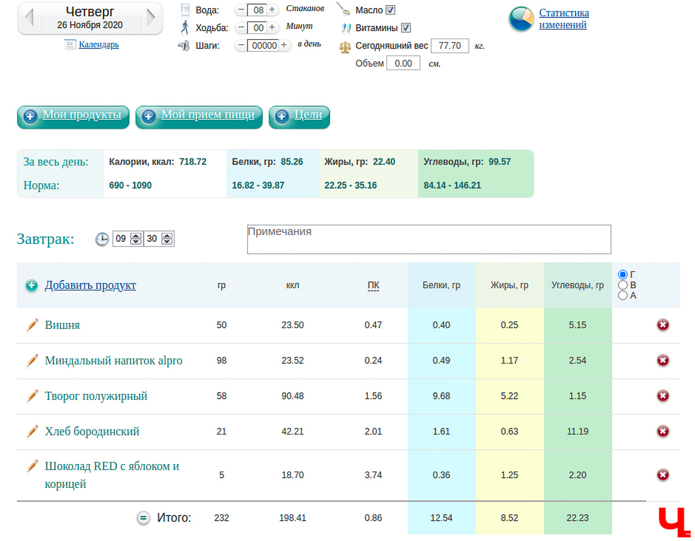Decrease walking minutes with minus button

[x=241, y=28]
